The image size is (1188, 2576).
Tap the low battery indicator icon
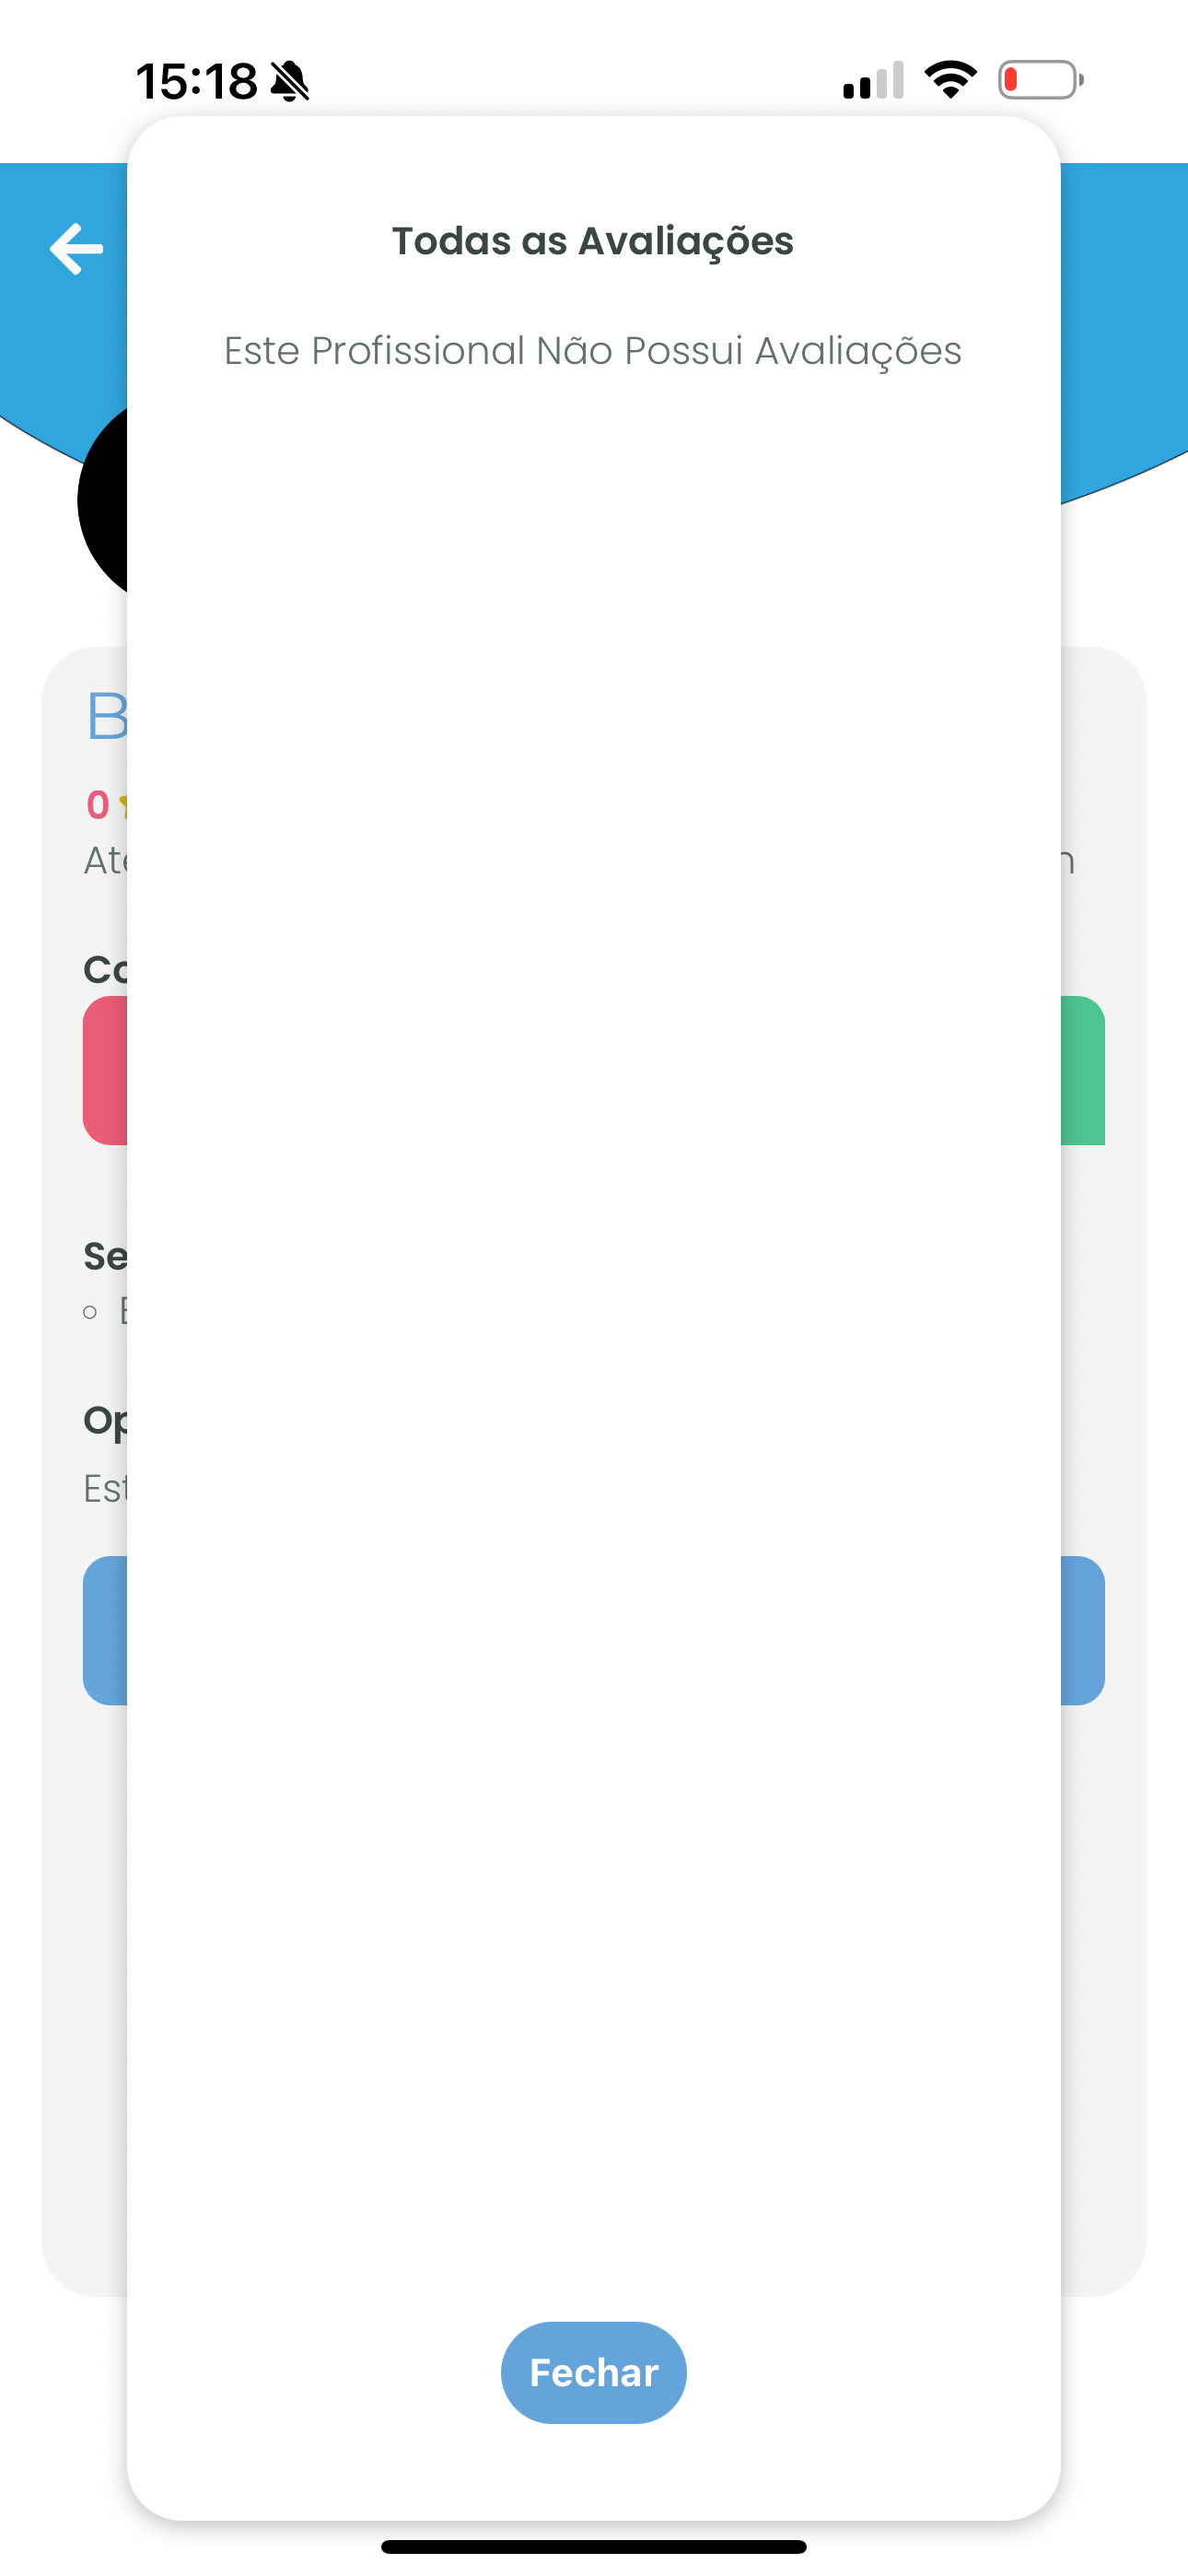1040,80
